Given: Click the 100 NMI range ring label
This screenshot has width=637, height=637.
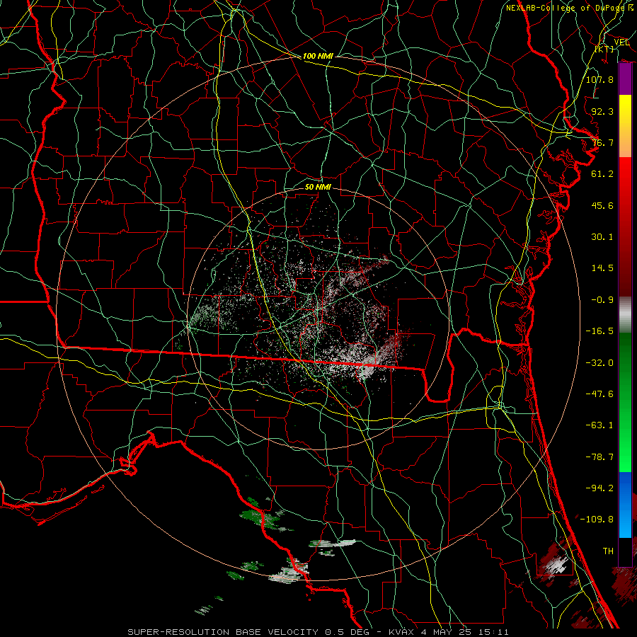Looking at the screenshot, I should (x=318, y=56).
